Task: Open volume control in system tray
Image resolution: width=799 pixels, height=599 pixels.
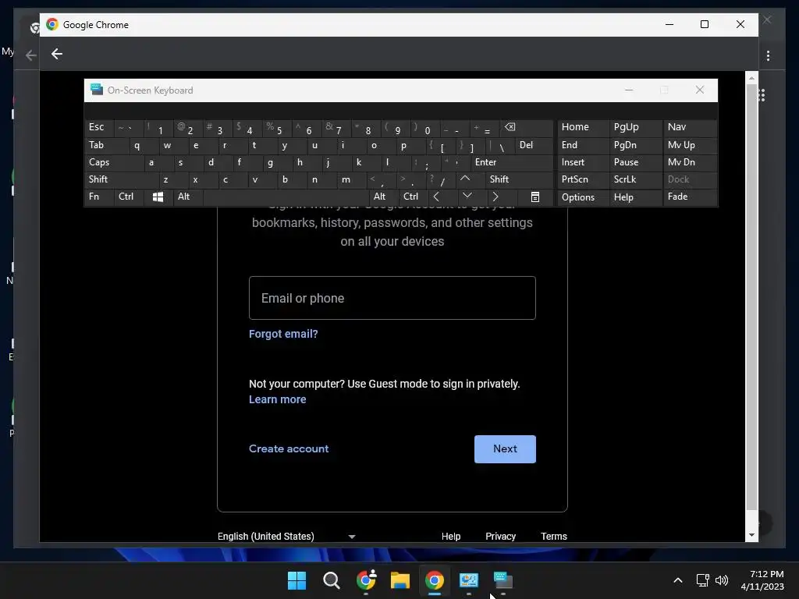Action: (722, 580)
